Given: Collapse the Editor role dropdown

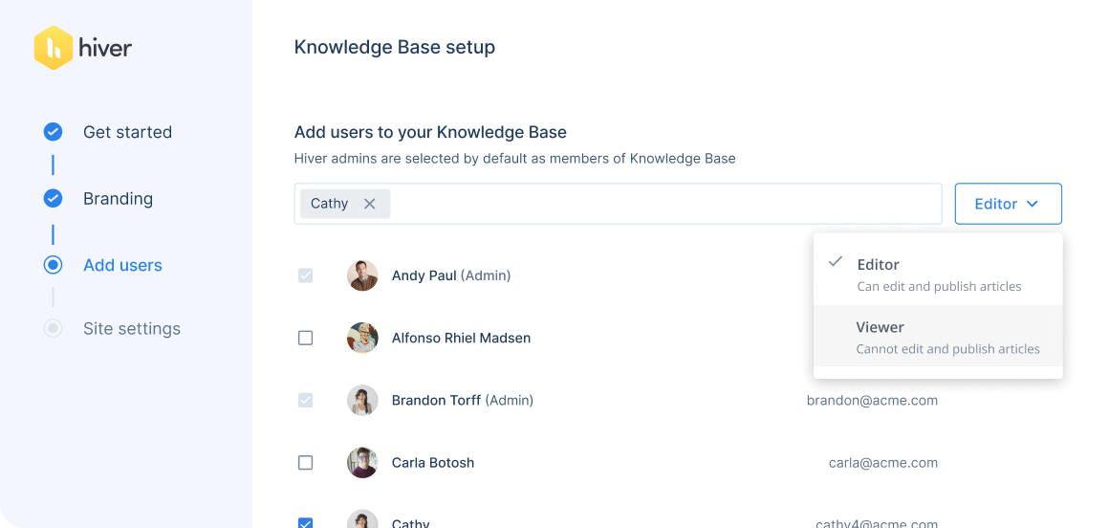Looking at the screenshot, I should pos(1008,204).
